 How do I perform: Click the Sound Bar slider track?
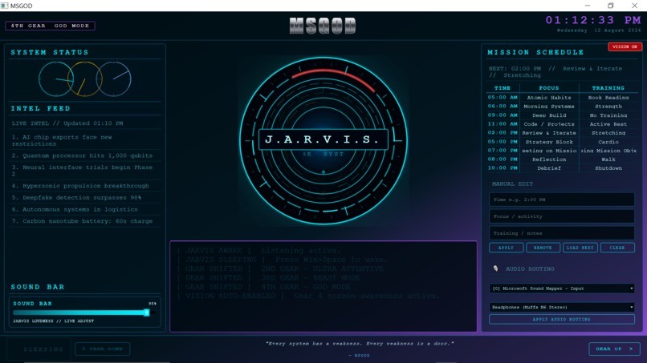coord(84,313)
